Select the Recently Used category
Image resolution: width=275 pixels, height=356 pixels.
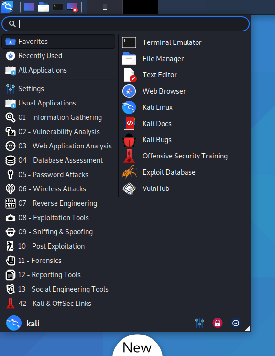58,56
